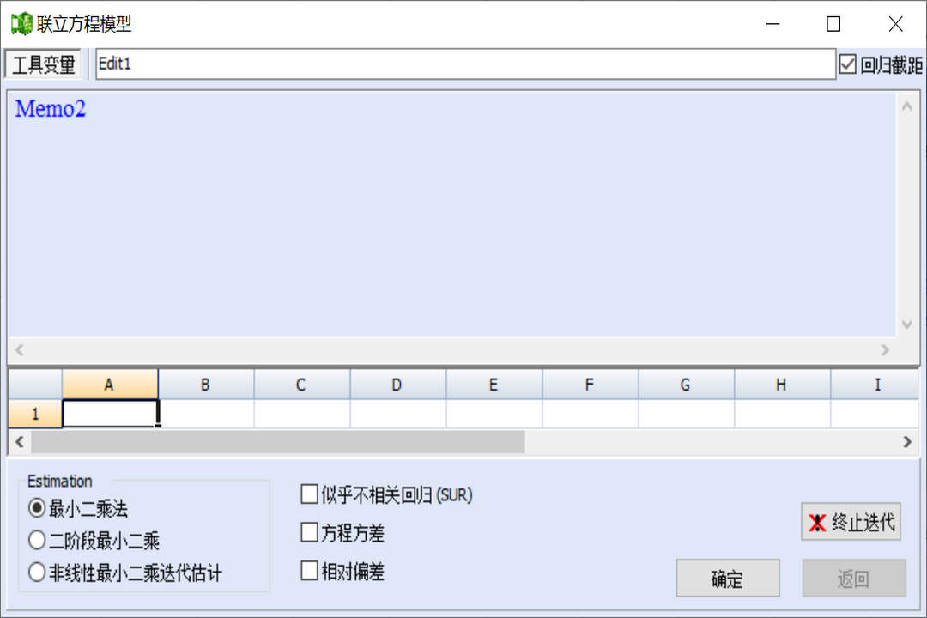Choose 二阶段最小二乘 estimation

35,540
